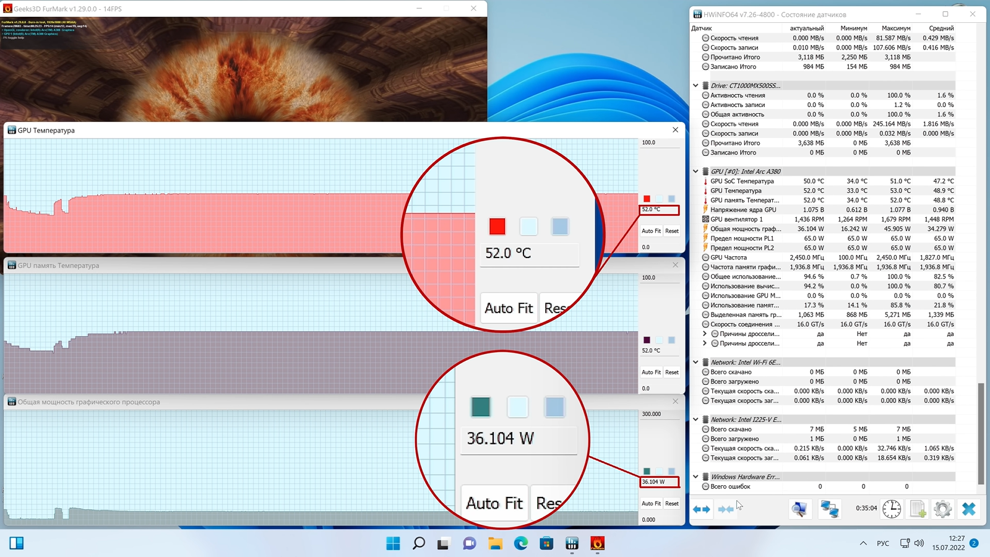
Task: Click the expand columns blue arrows icon
Action: click(x=701, y=509)
